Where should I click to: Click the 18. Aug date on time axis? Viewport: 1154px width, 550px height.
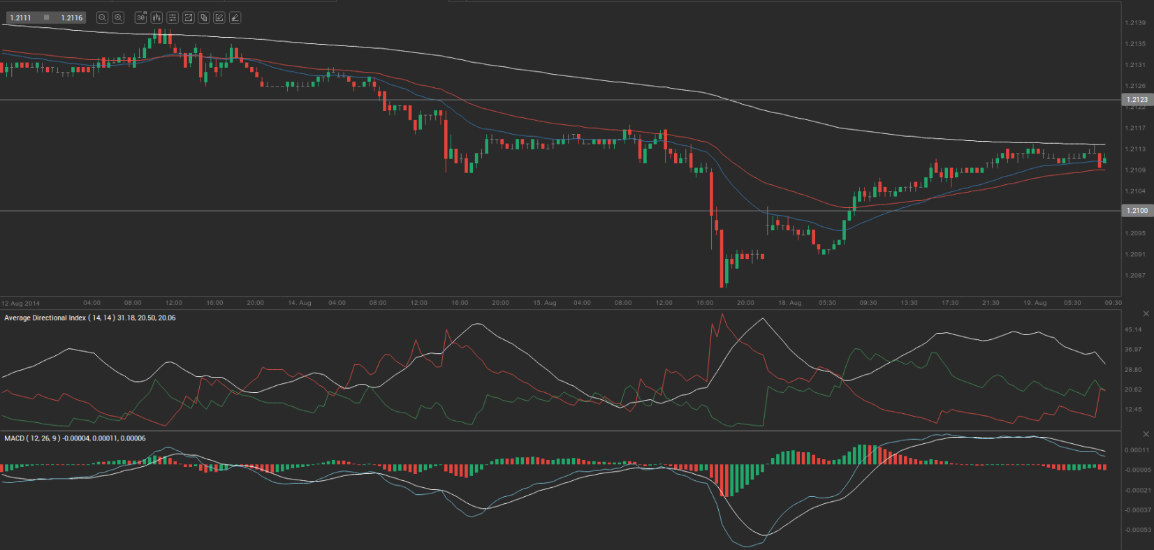pyautogui.click(x=789, y=303)
